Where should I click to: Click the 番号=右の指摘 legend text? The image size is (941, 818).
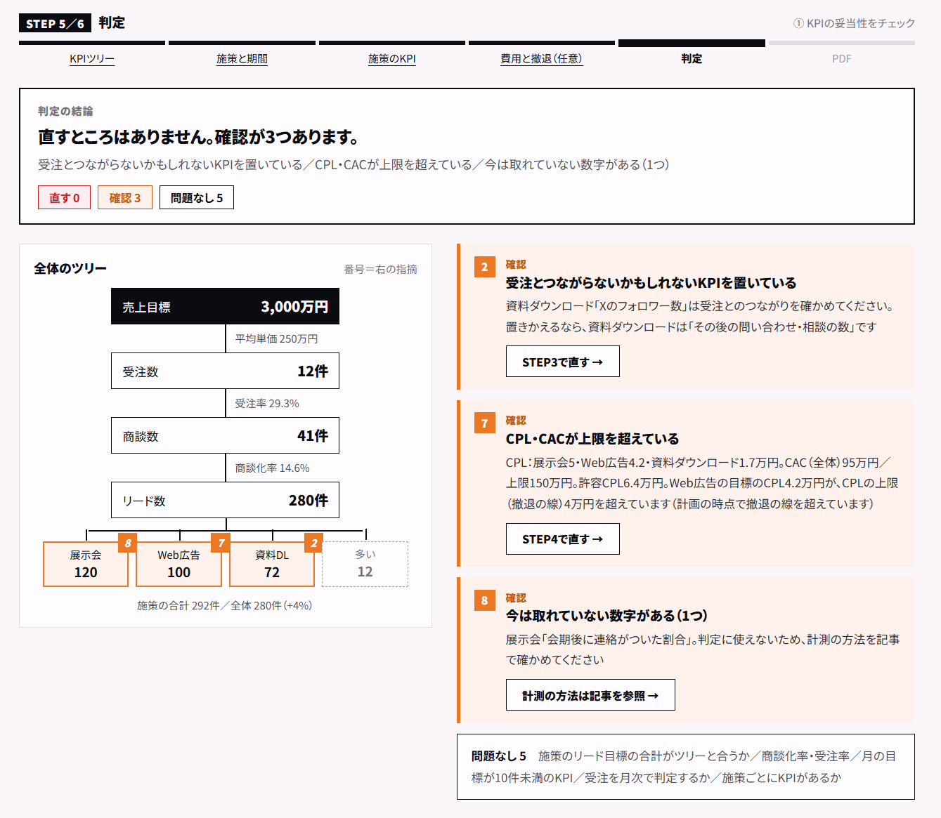(380, 269)
